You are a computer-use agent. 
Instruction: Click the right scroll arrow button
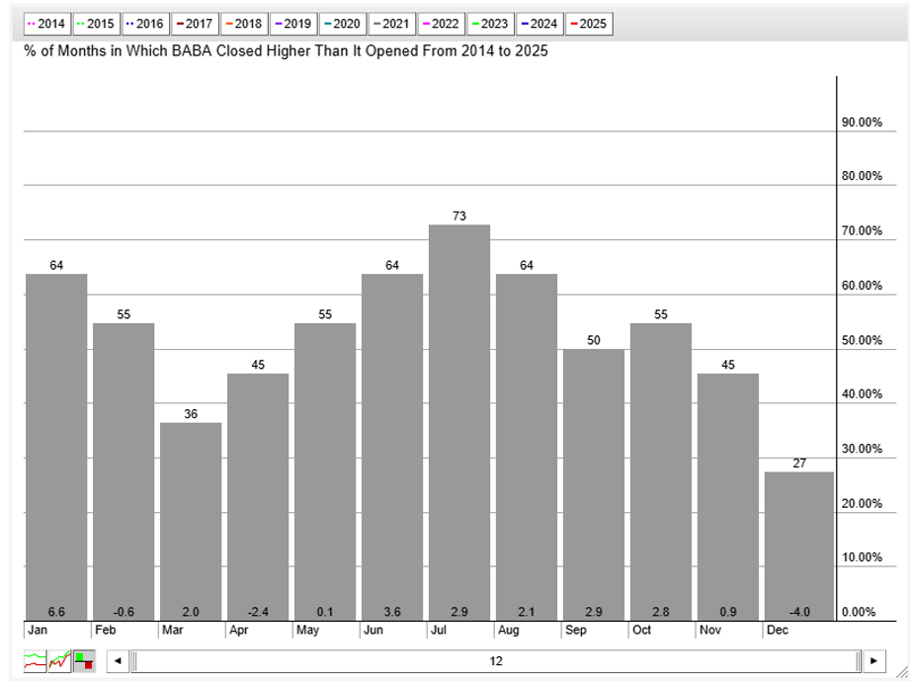(x=874, y=661)
